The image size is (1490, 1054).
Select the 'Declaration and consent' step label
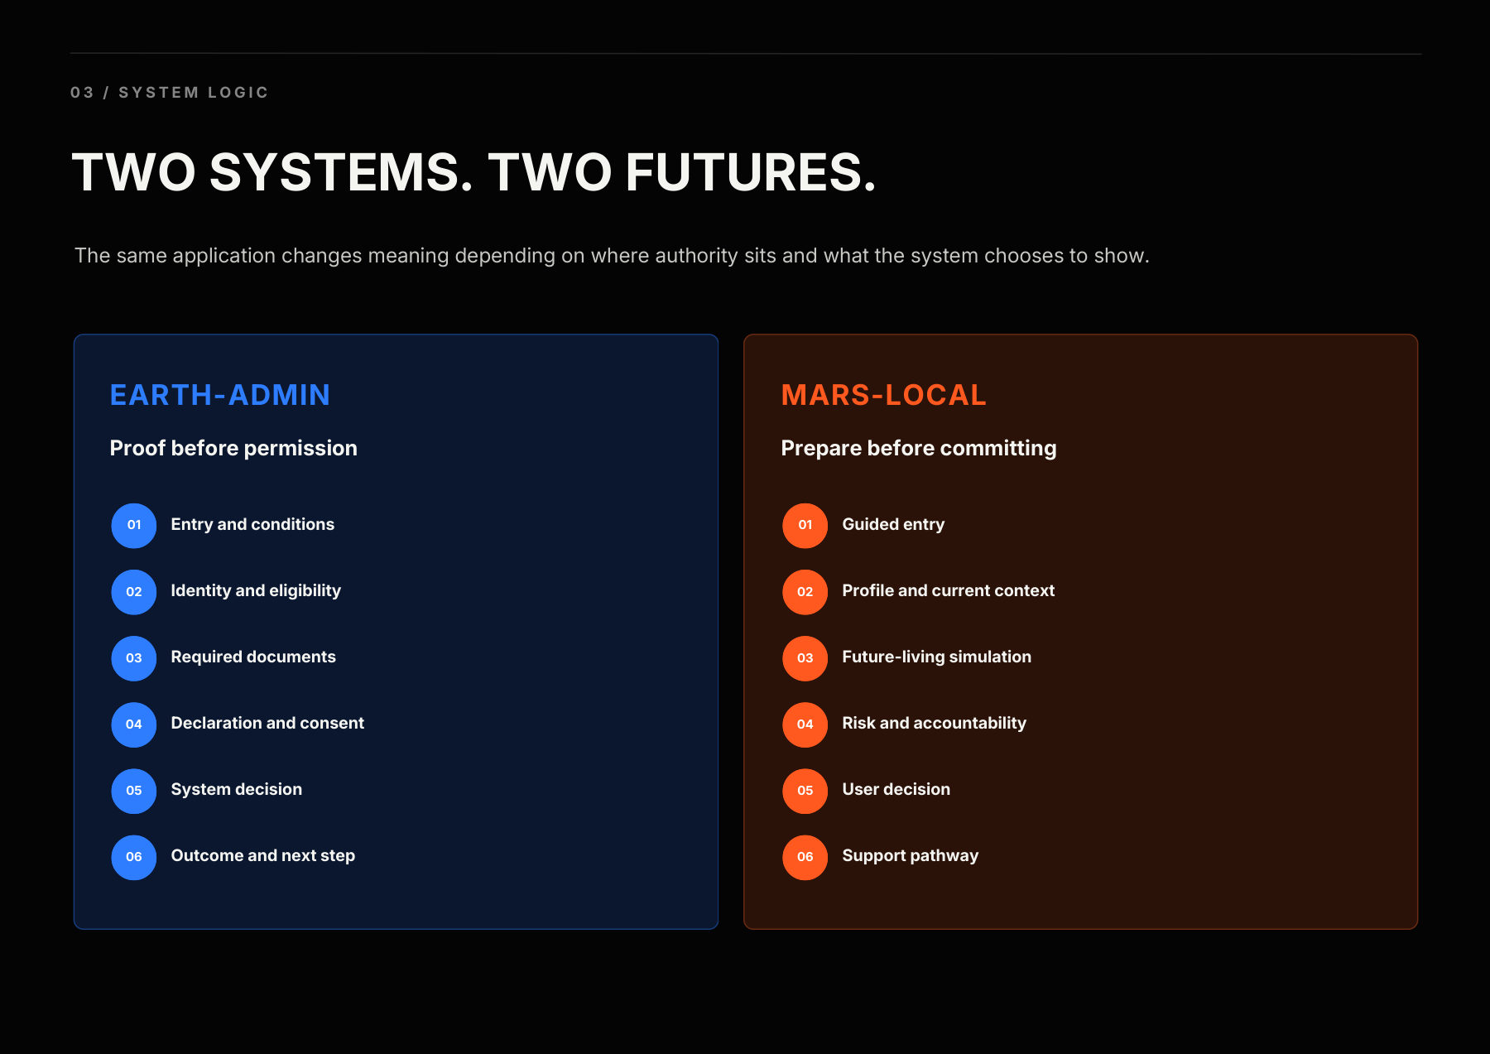pyautogui.click(x=267, y=723)
